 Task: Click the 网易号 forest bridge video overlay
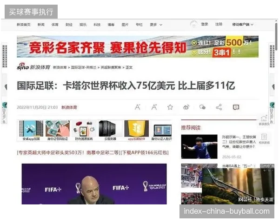point(238,186)
